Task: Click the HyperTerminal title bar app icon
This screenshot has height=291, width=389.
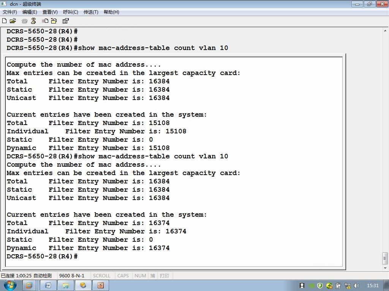Action: click(3, 4)
